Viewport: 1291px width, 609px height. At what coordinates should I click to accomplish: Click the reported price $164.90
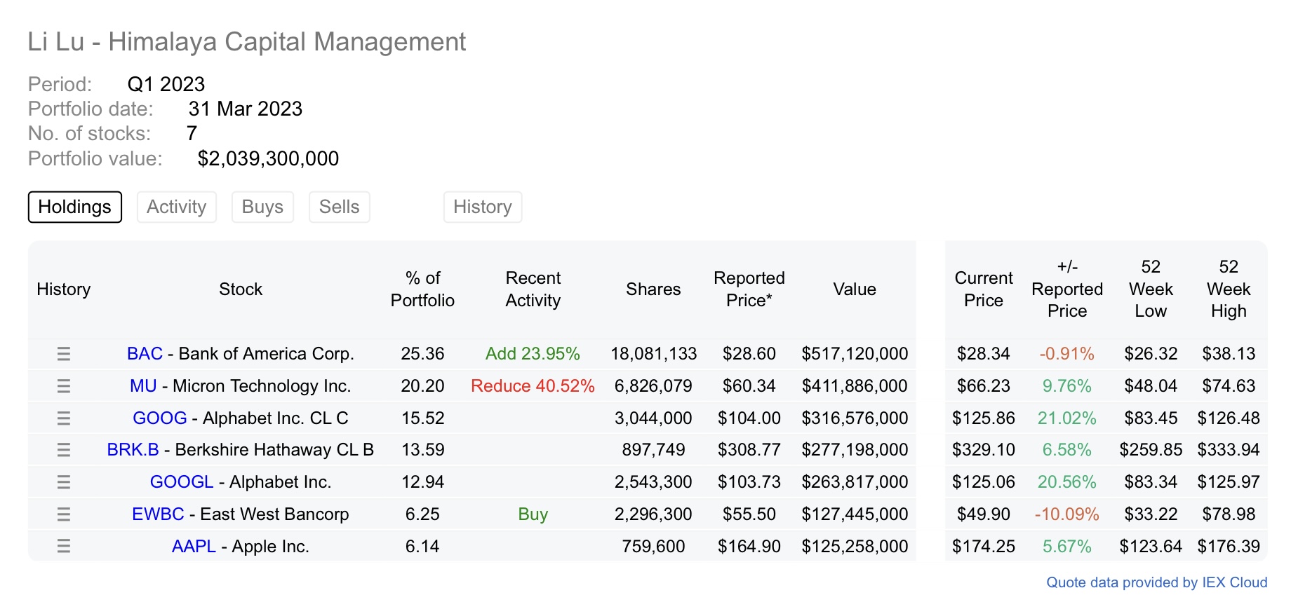pos(749,547)
